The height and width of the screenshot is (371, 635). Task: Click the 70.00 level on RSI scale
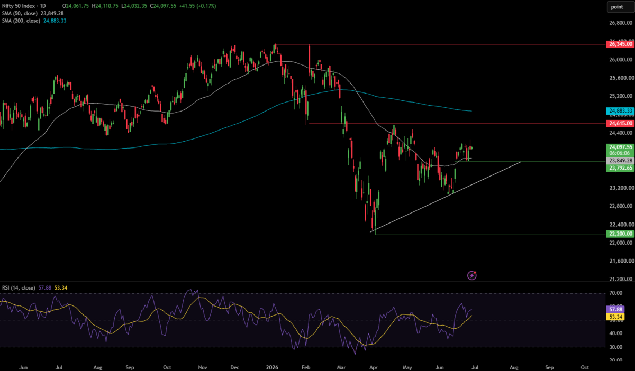(615, 292)
